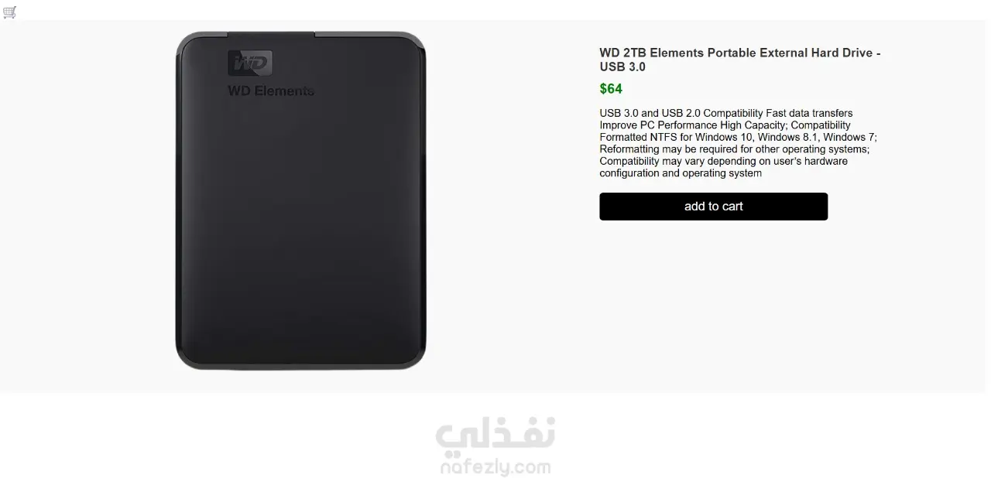991x478 pixels.
Task: Click description line starting USB 3.0 and USB 2.0
Action: pos(726,113)
